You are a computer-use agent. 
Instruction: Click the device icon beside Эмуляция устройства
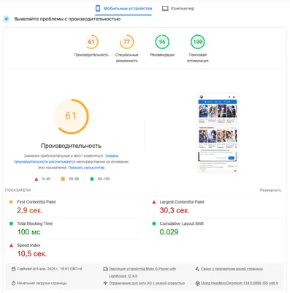tap(105, 269)
